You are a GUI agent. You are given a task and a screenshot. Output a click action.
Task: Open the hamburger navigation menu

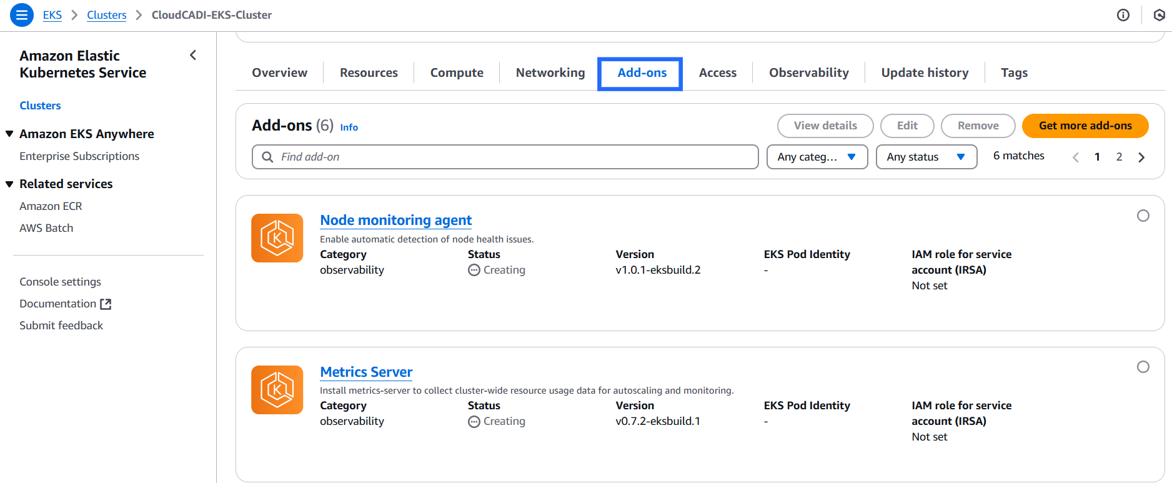pyautogui.click(x=22, y=15)
